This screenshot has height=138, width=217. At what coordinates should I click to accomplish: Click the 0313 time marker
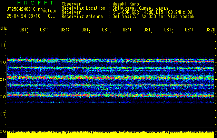65,30
